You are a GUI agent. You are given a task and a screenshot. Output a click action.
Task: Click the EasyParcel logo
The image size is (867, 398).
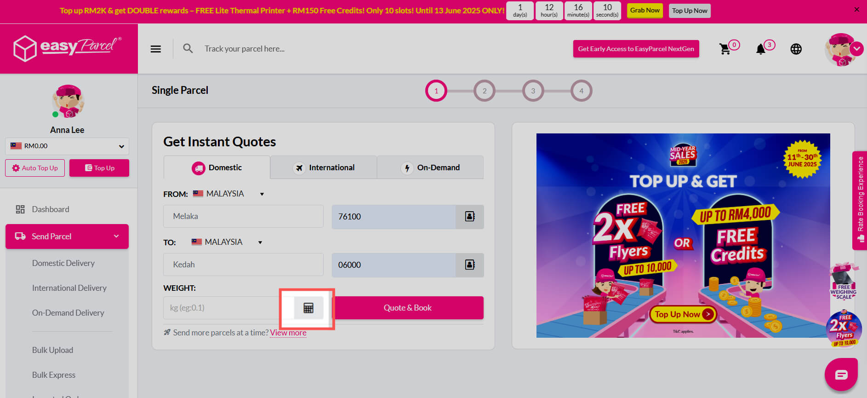68,48
